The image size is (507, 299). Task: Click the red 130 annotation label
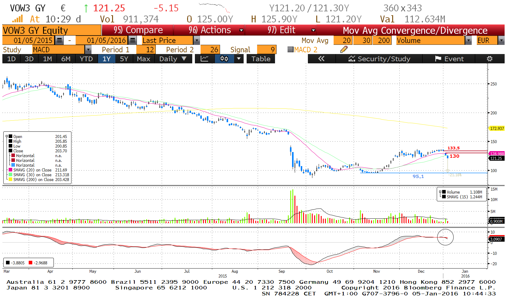pyautogui.click(x=454, y=156)
